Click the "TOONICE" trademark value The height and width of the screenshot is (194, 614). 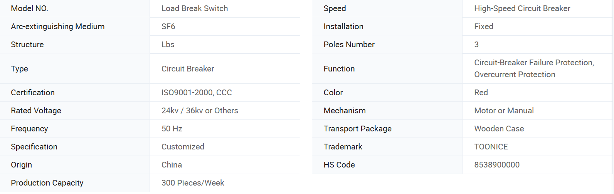tap(491, 147)
